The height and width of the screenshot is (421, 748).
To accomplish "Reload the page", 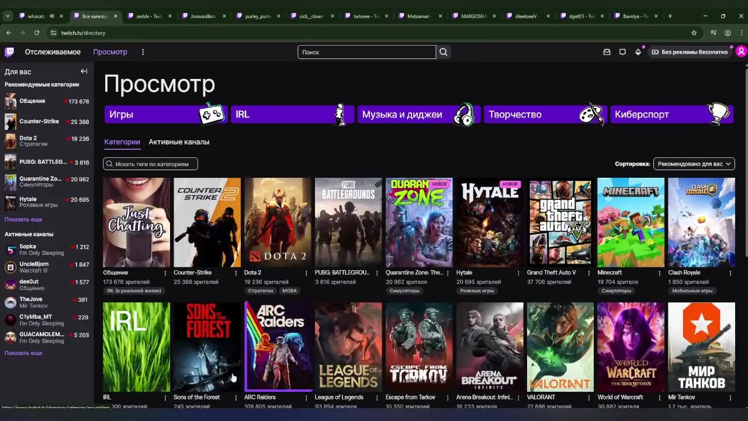I will [37, 33].
